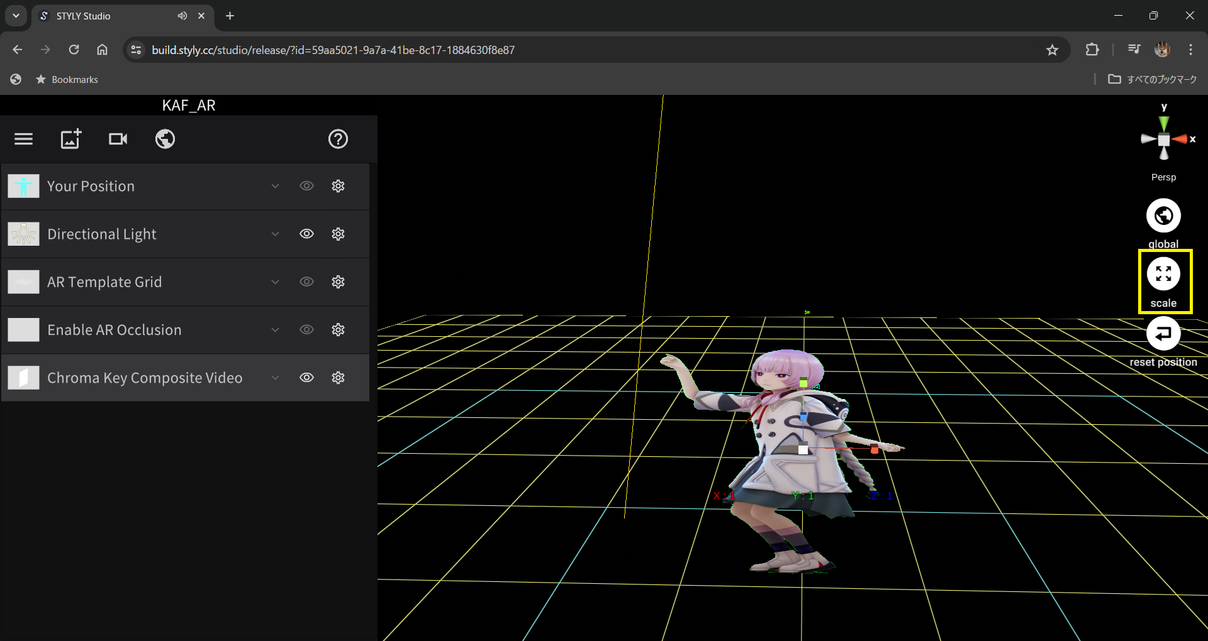This screenshot has width=1208, height=641.
Task: Click the KAF_AR scene title
Action: pos(189,105)
